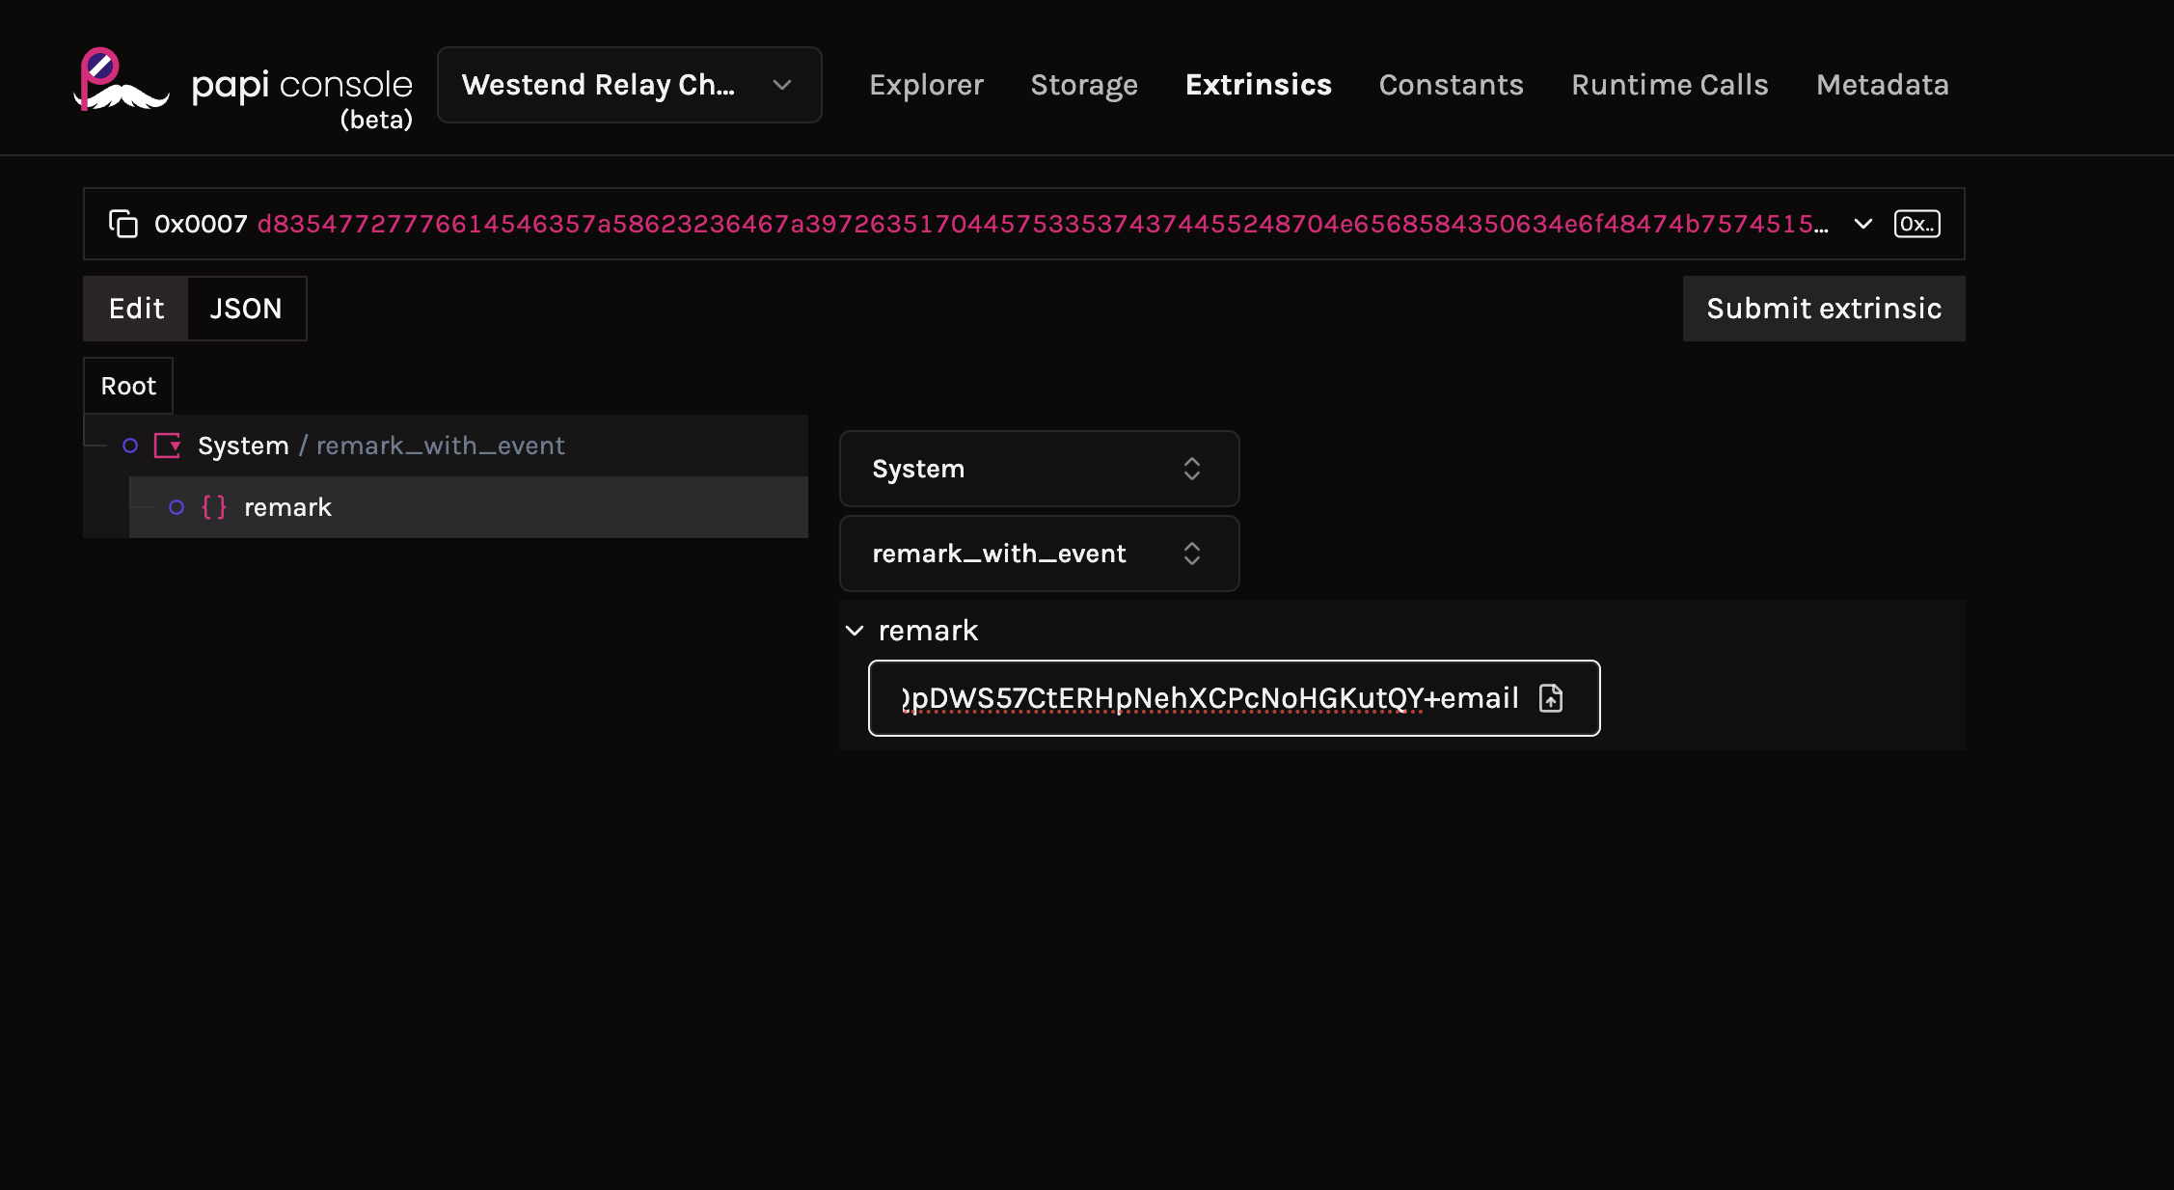
Task: Click Submit extrinsic button
Action: 1824,309
